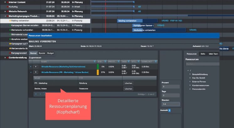The width and height of the screenshot is (234, 128).
Task: Click the filter icon on Tage column
Action: 128,61
